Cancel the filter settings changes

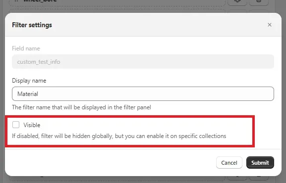pos(229,162)
